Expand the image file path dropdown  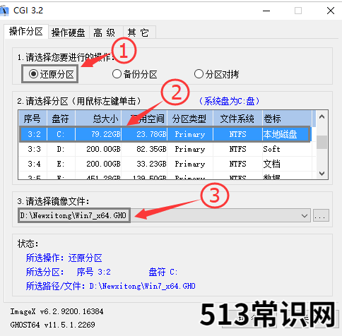pos(305,215)
